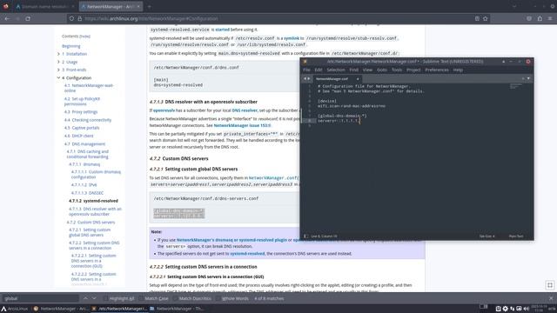Open the openresolv link
Image resolution: width=557 pixels, height=313 pixels.
pyautogui.click(x=164, y=110)
